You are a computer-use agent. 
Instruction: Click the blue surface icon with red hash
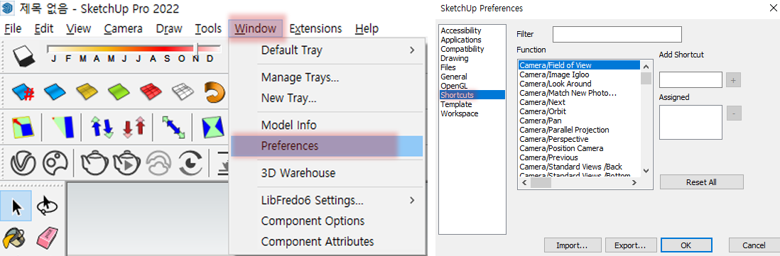tap(23, 91)
